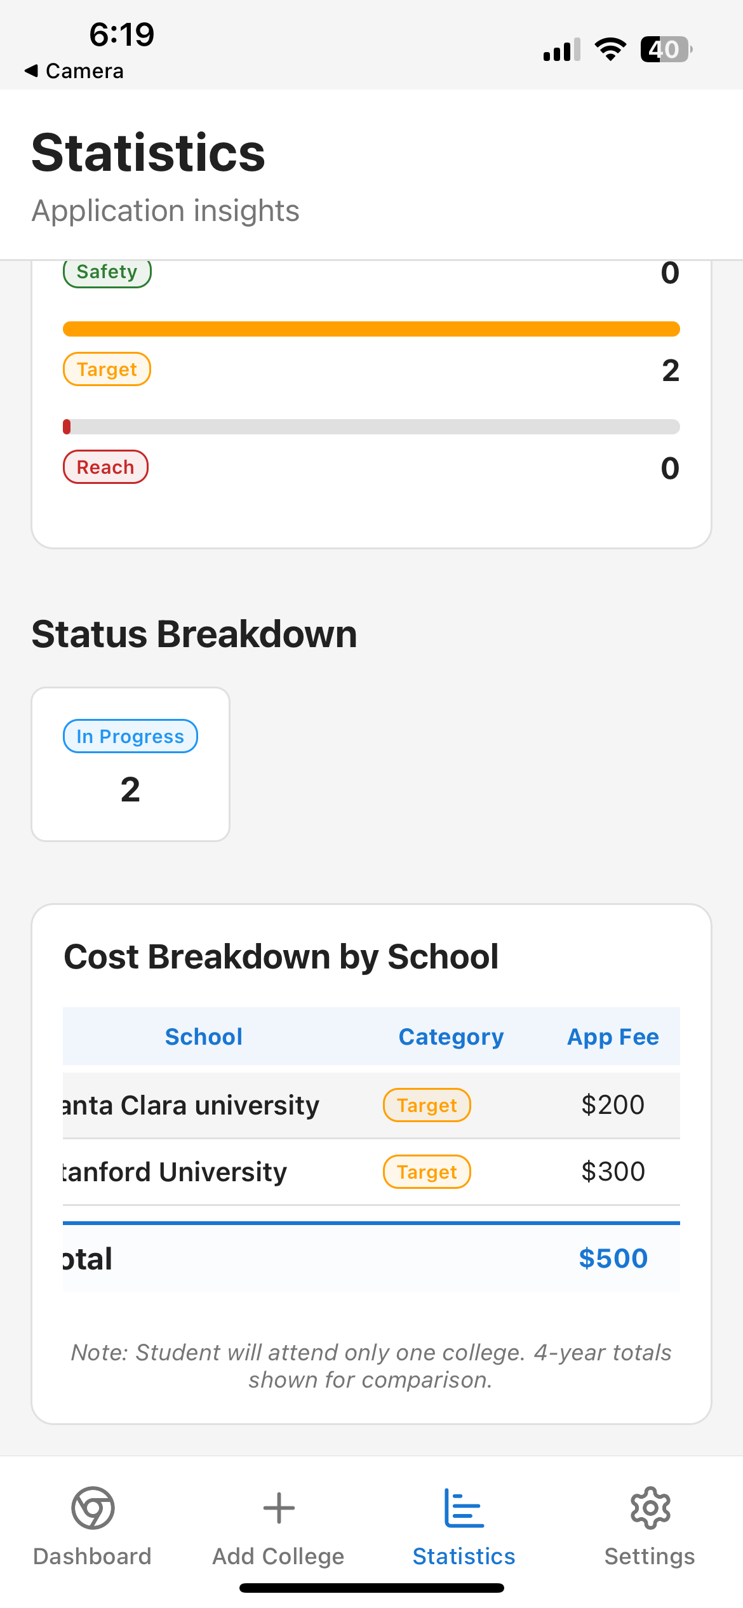
Task: Tap the back arrow to Camera
Action: click(x=31, y=70)
